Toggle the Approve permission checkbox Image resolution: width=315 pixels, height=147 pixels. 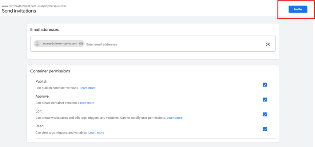click(265, 99)
